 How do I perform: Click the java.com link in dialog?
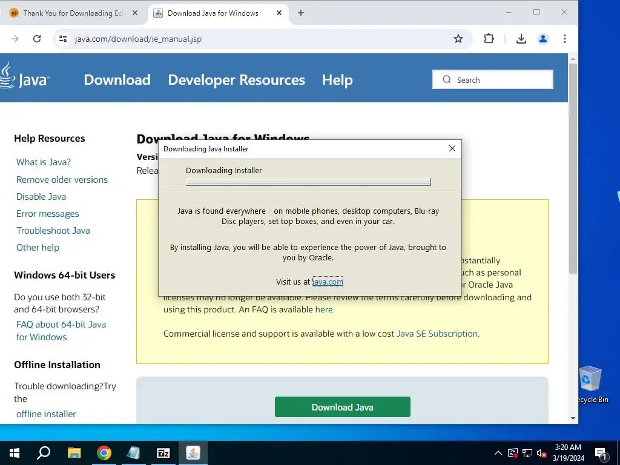328,282
